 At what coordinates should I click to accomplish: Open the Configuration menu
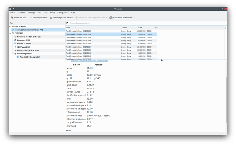[x=63, y=13]
